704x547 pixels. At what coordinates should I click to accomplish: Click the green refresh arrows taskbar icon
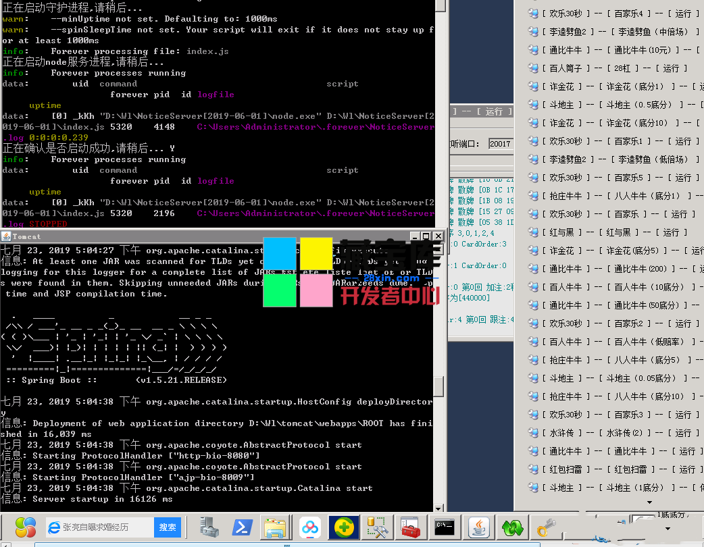point(512,527)
